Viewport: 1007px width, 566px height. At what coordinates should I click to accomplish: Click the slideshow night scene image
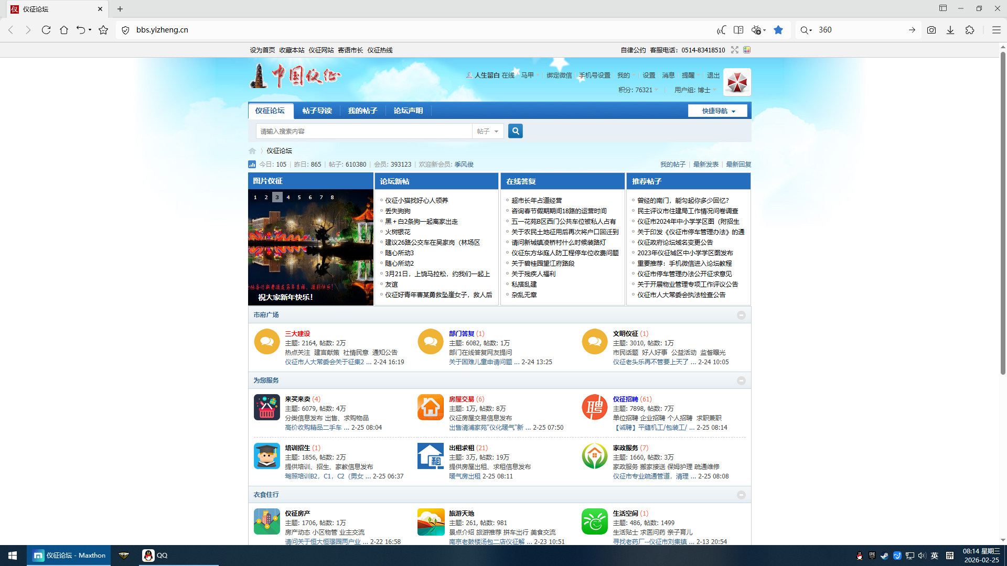coord(310,247)
